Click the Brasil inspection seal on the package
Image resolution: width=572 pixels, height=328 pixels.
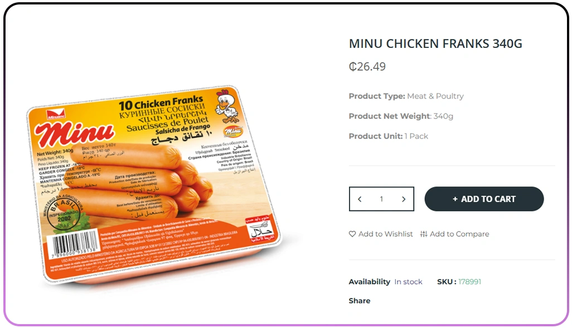[64, 214]
